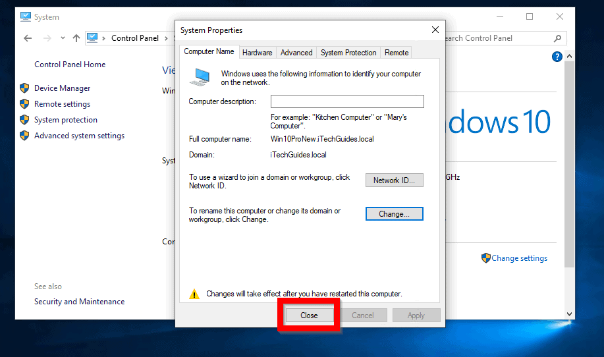The width and height of the screenshot is (604, 357).
Task: Click the computer icon in address bar
Action: 92,38
